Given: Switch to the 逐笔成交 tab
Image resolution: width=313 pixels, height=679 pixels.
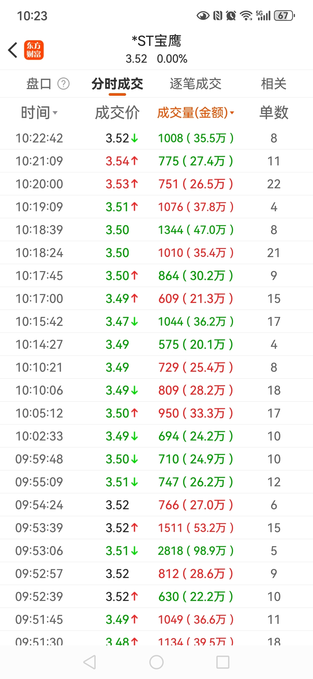Looking at the screenshot, I should [196, 84].
